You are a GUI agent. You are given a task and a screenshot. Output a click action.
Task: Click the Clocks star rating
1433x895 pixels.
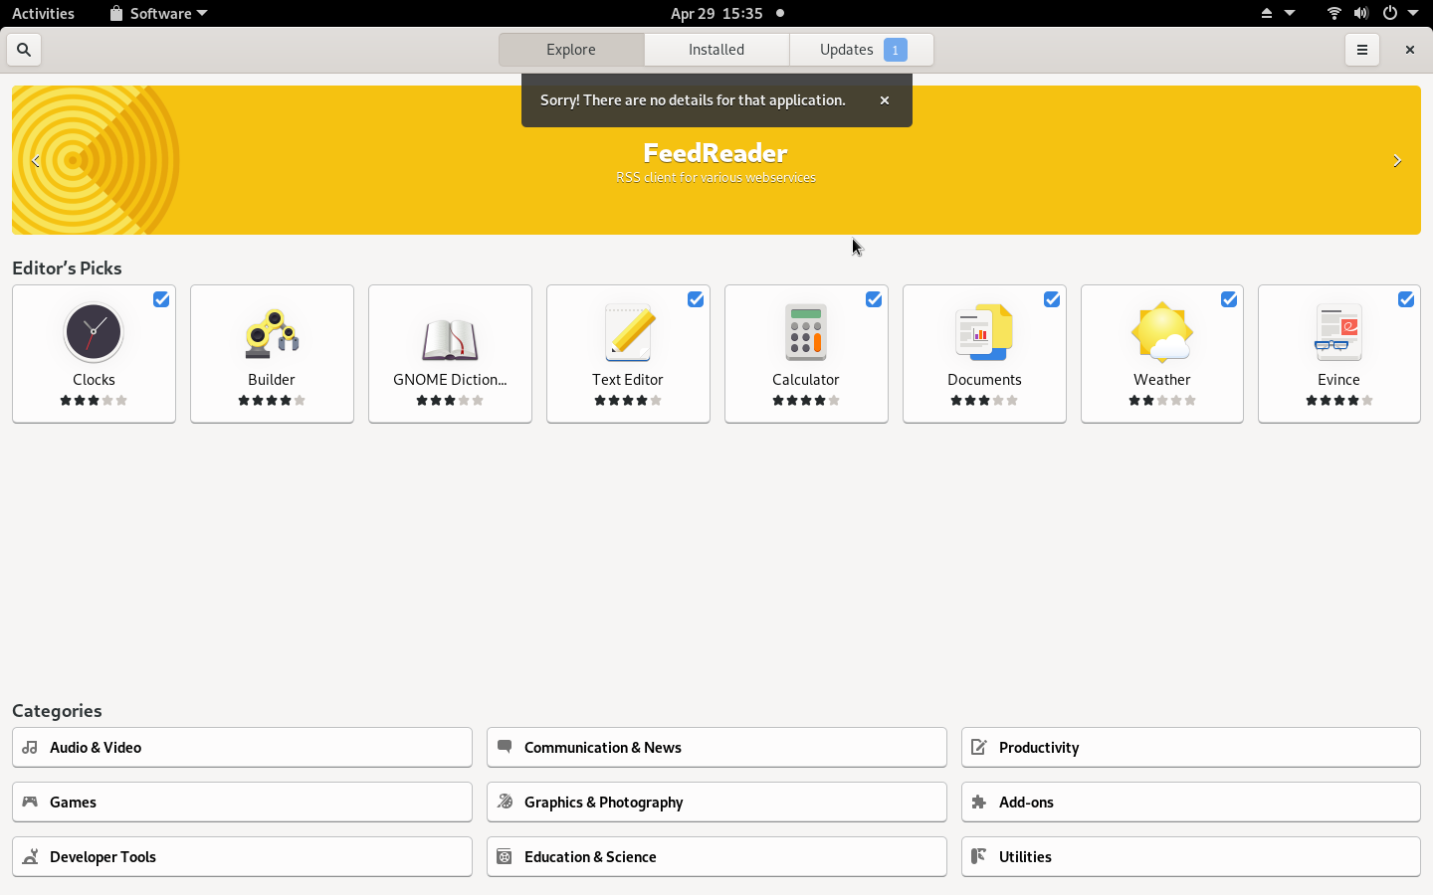[x=94, y=401]
